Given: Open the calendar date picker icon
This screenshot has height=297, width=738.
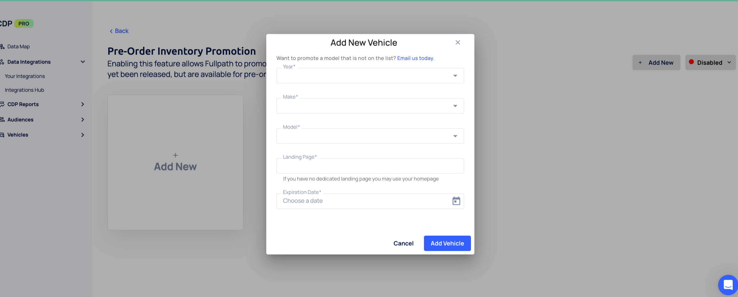Looking at the screenshot, I should click(x=456, y=201).
